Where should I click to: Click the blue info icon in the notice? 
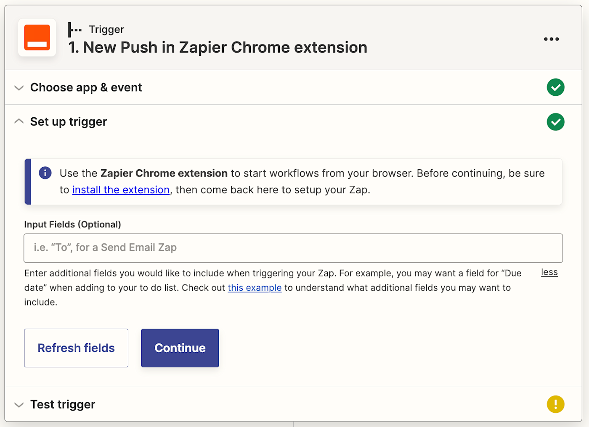coord(45,173)
